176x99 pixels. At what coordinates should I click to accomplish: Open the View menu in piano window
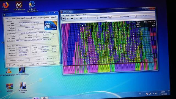72,15
